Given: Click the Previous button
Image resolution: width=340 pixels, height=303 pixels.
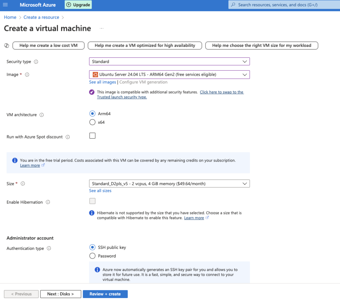Looking at the screenshot, I should click(x=21, y=294).
